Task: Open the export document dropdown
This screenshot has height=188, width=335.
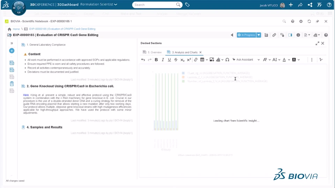Action: click(307, 35)
